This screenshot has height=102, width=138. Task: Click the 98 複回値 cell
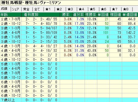(x=116, y=50)
